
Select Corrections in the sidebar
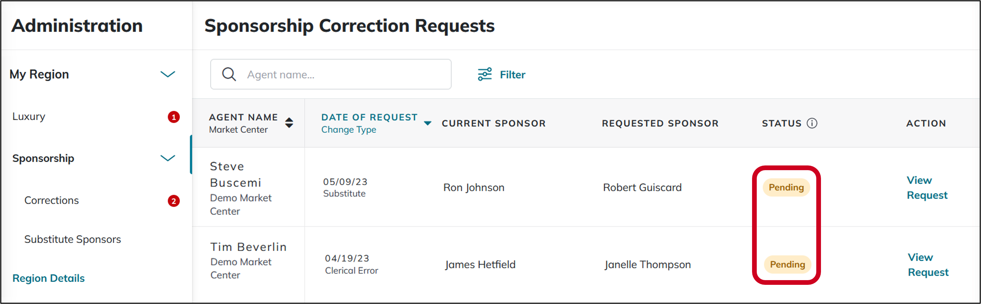[x=51, y=200]
